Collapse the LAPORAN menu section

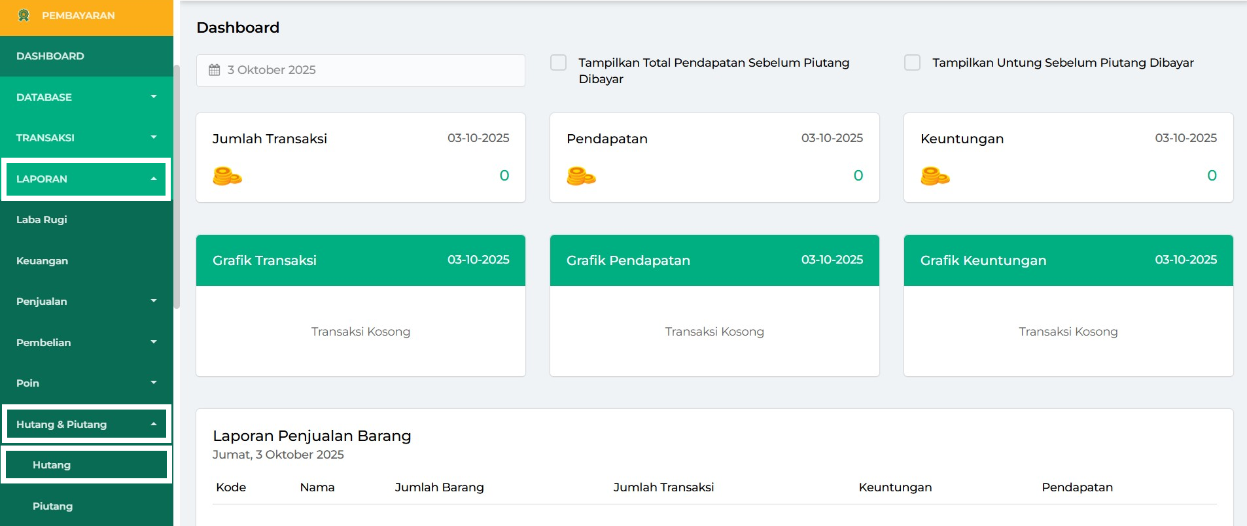pyautogui.click(x=86, y=179)
